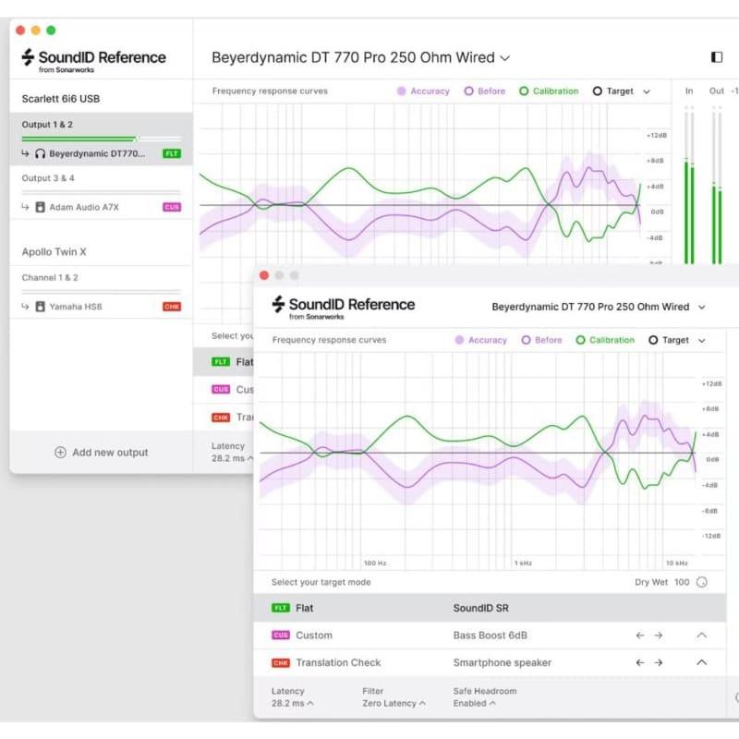Click previous arrow in Translation Check row

[x=639, y=662]
